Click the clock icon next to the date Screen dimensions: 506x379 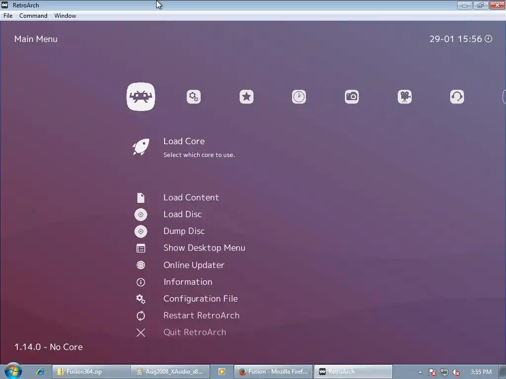coord(489,38)
